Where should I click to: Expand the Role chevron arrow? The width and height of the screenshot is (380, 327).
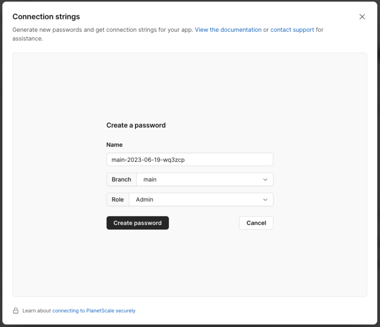[x=265, y=200]
